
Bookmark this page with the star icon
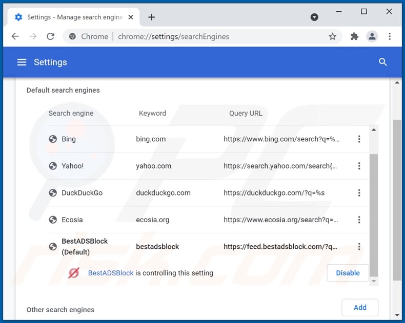point(332,36)
